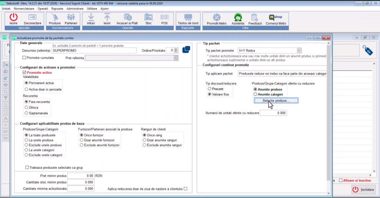Open the Feedback icon

tap(255, 19)
